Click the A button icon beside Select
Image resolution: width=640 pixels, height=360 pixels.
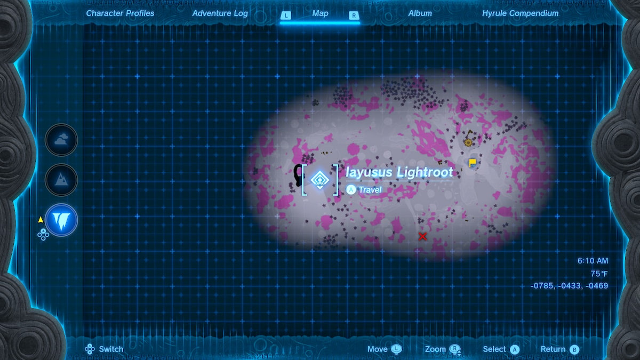click(515, 349)
